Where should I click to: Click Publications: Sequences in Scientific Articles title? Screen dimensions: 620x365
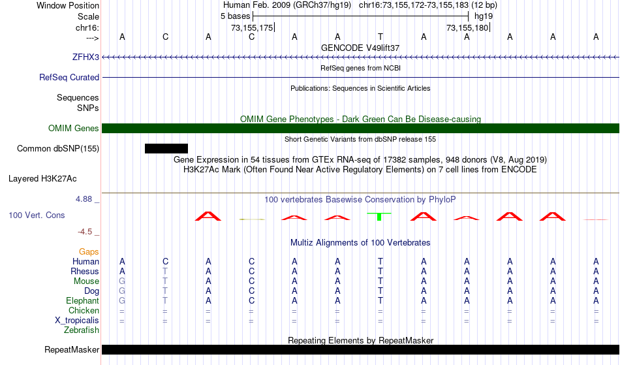click(360, 88)
